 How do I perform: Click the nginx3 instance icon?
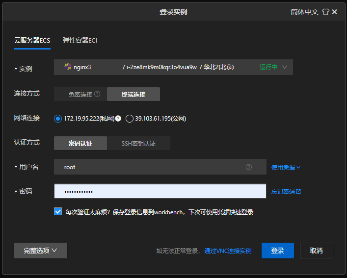click(x=68, y=67)
